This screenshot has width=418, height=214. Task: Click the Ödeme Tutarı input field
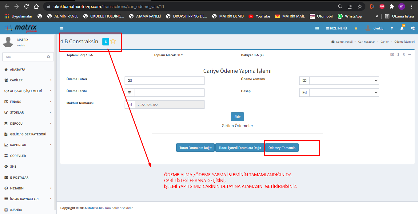point(169,80)
